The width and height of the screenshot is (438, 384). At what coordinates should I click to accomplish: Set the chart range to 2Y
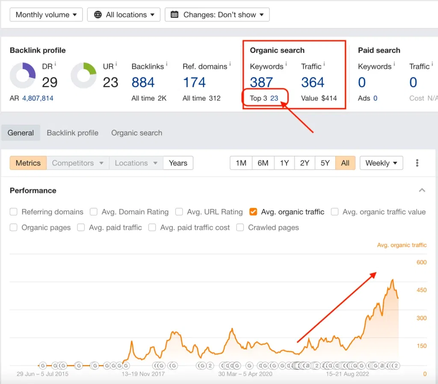point(305,163)
